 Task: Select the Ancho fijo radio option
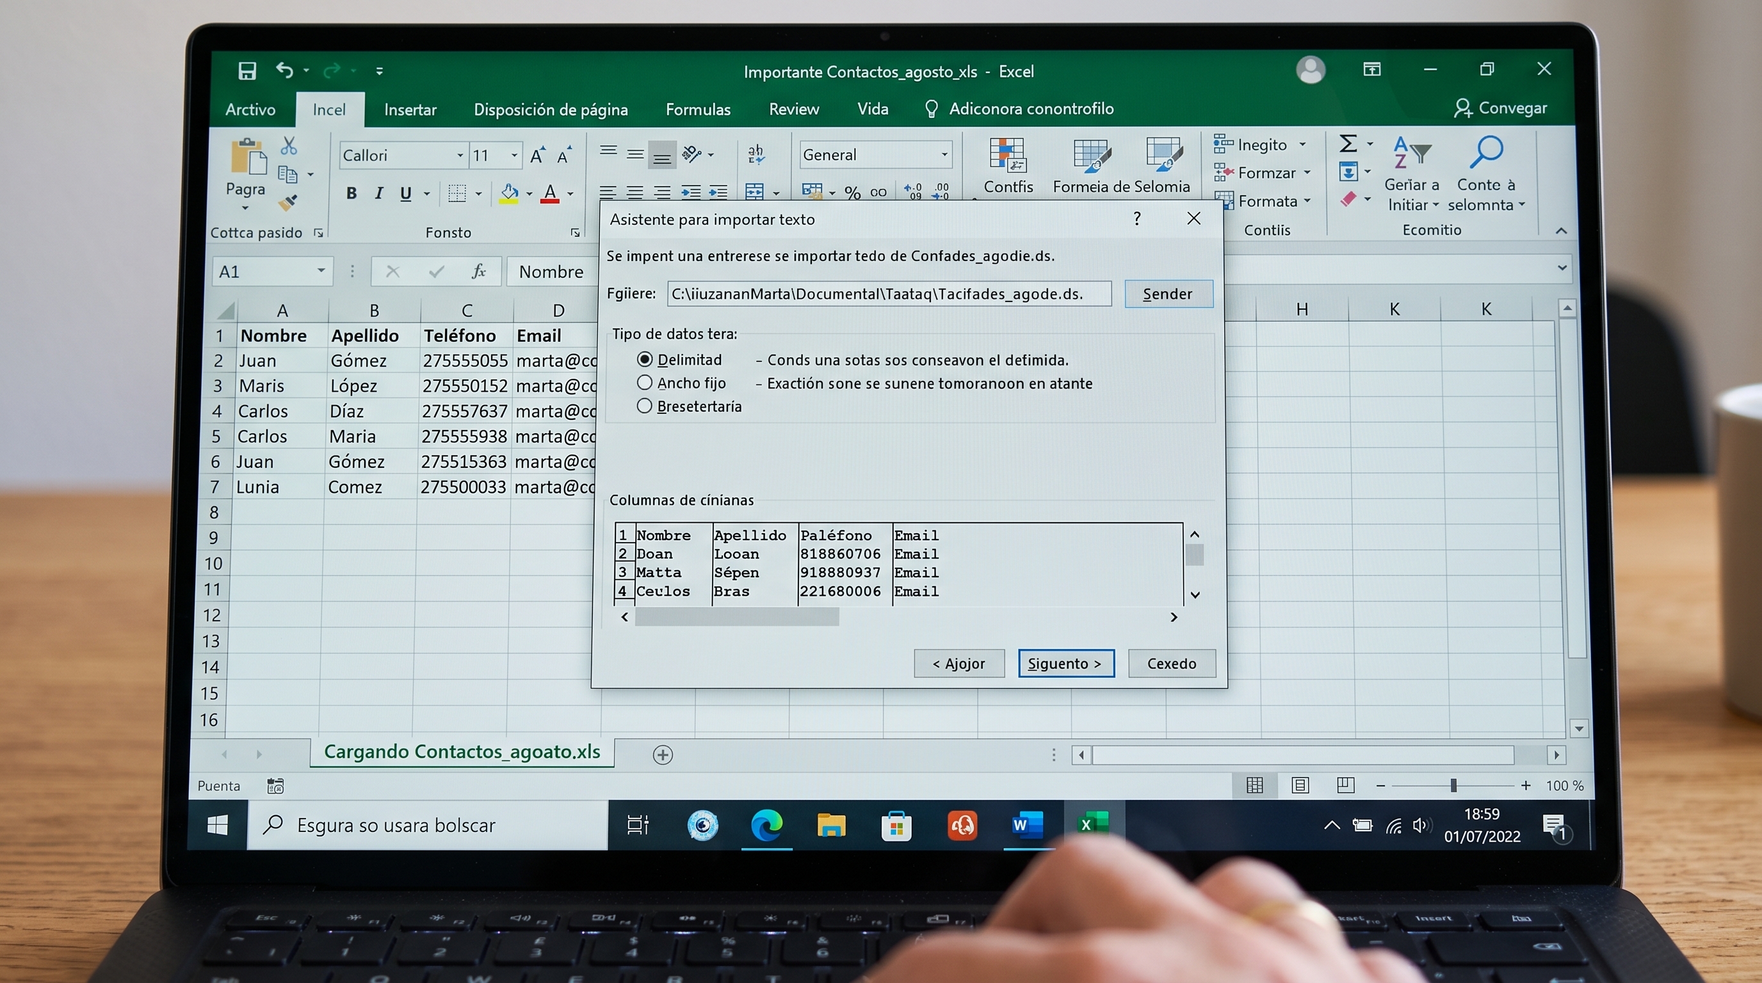coord(644,383)
